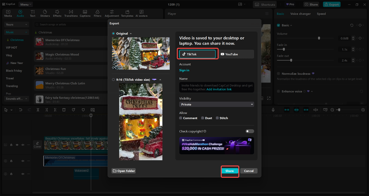Open the Effects panel
This screenshot has height=196, width=369.
[57, 14]
